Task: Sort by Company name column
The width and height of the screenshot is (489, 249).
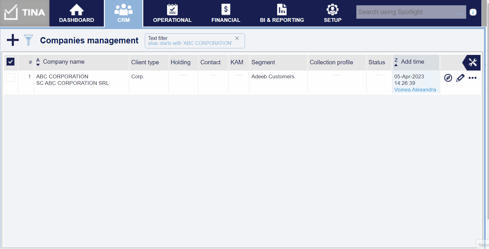Action: 64,62
